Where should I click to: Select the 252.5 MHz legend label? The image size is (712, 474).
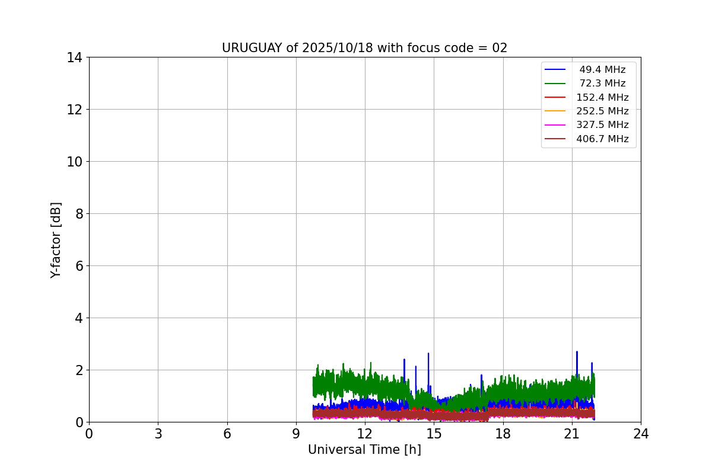[x=602, y=111]
